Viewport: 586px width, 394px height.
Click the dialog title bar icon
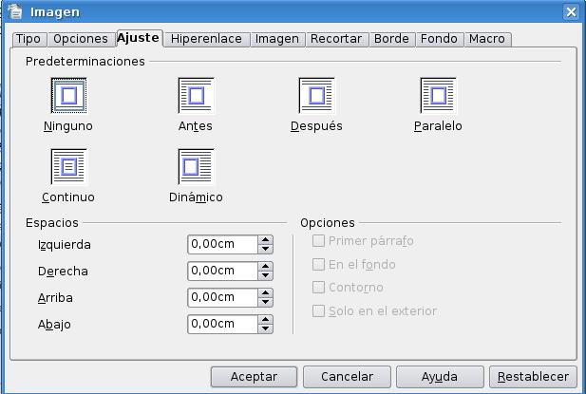(14, 12)
